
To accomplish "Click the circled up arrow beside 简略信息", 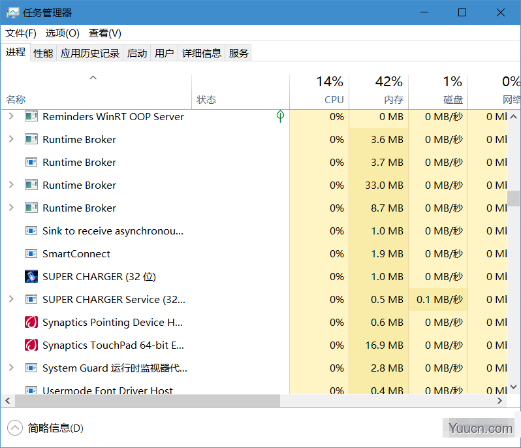I will pyautogui.click(x=15, y=428).
